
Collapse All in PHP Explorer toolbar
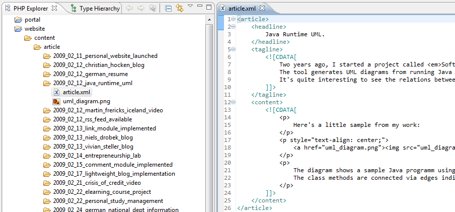(168, 9)
